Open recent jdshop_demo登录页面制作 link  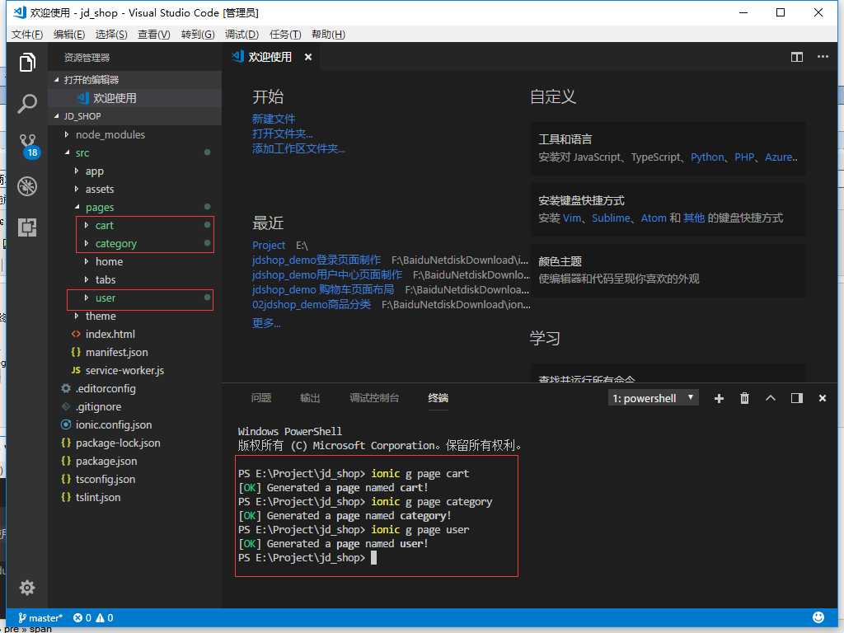(x=316, y=260)
